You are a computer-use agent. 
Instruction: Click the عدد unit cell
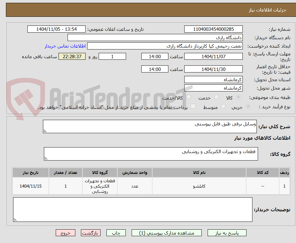pyautogui.click(x=134, y=186)
